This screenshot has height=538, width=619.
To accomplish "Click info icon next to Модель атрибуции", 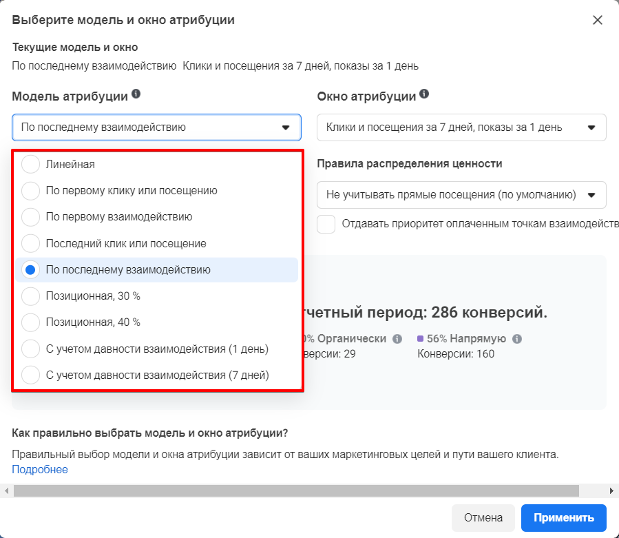I will pos(136,94).
